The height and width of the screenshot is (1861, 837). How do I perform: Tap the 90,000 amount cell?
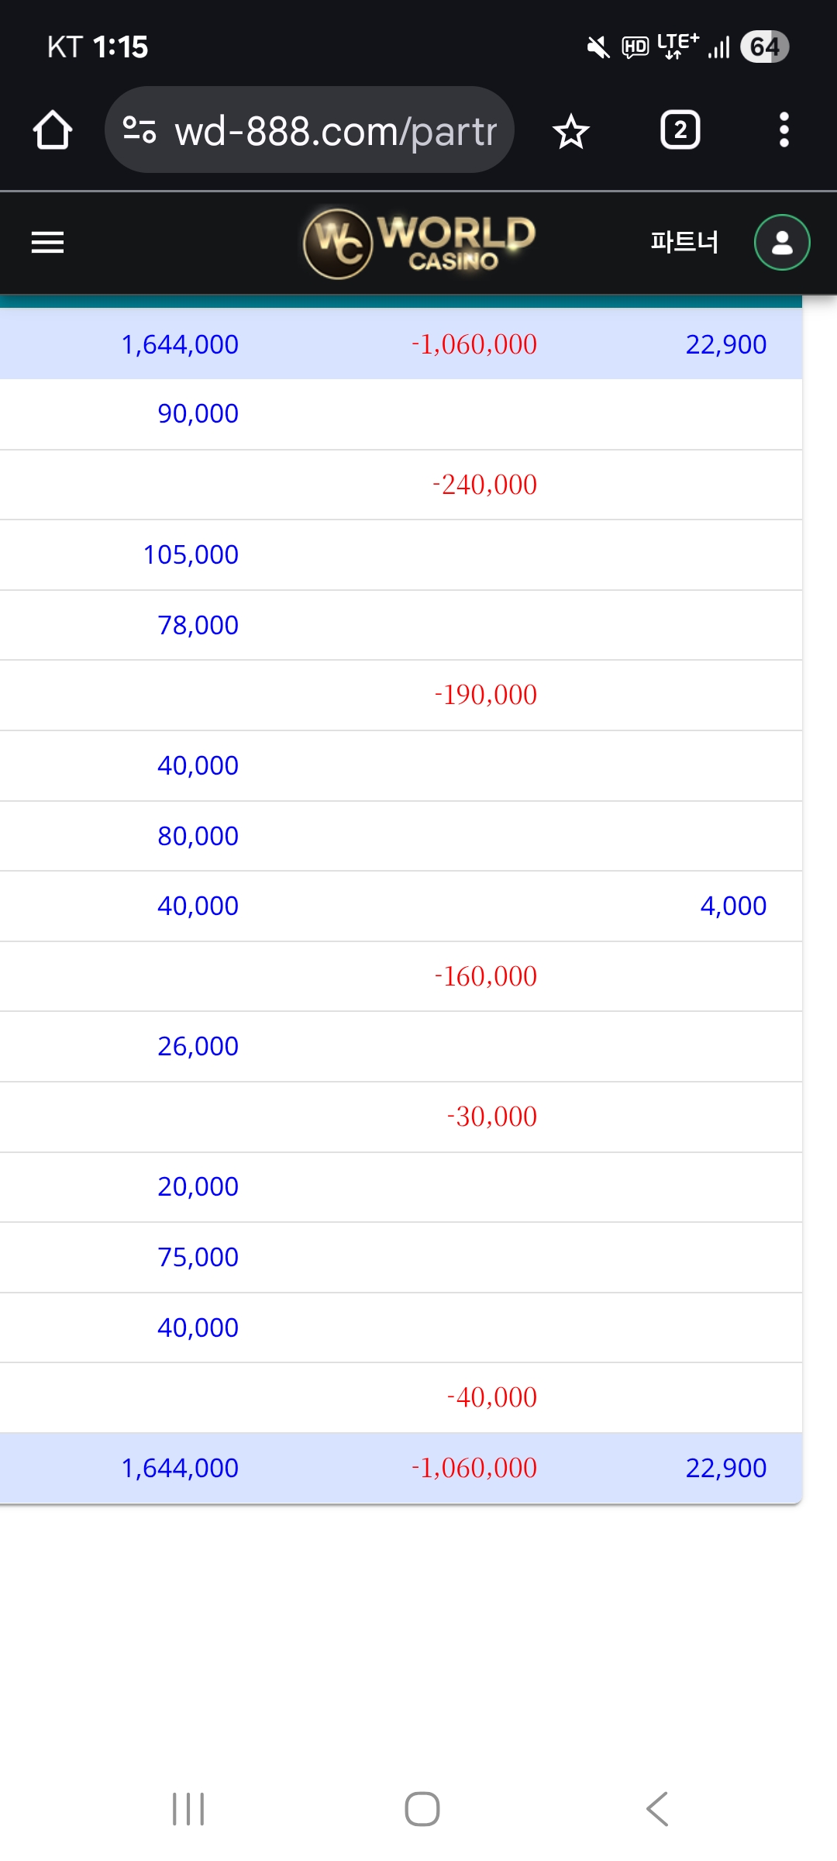[198, 414]
